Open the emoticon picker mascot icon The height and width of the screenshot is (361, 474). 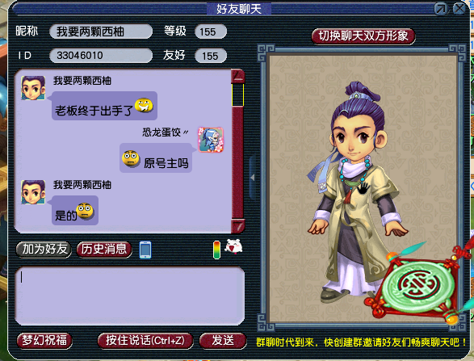point(233,246)
